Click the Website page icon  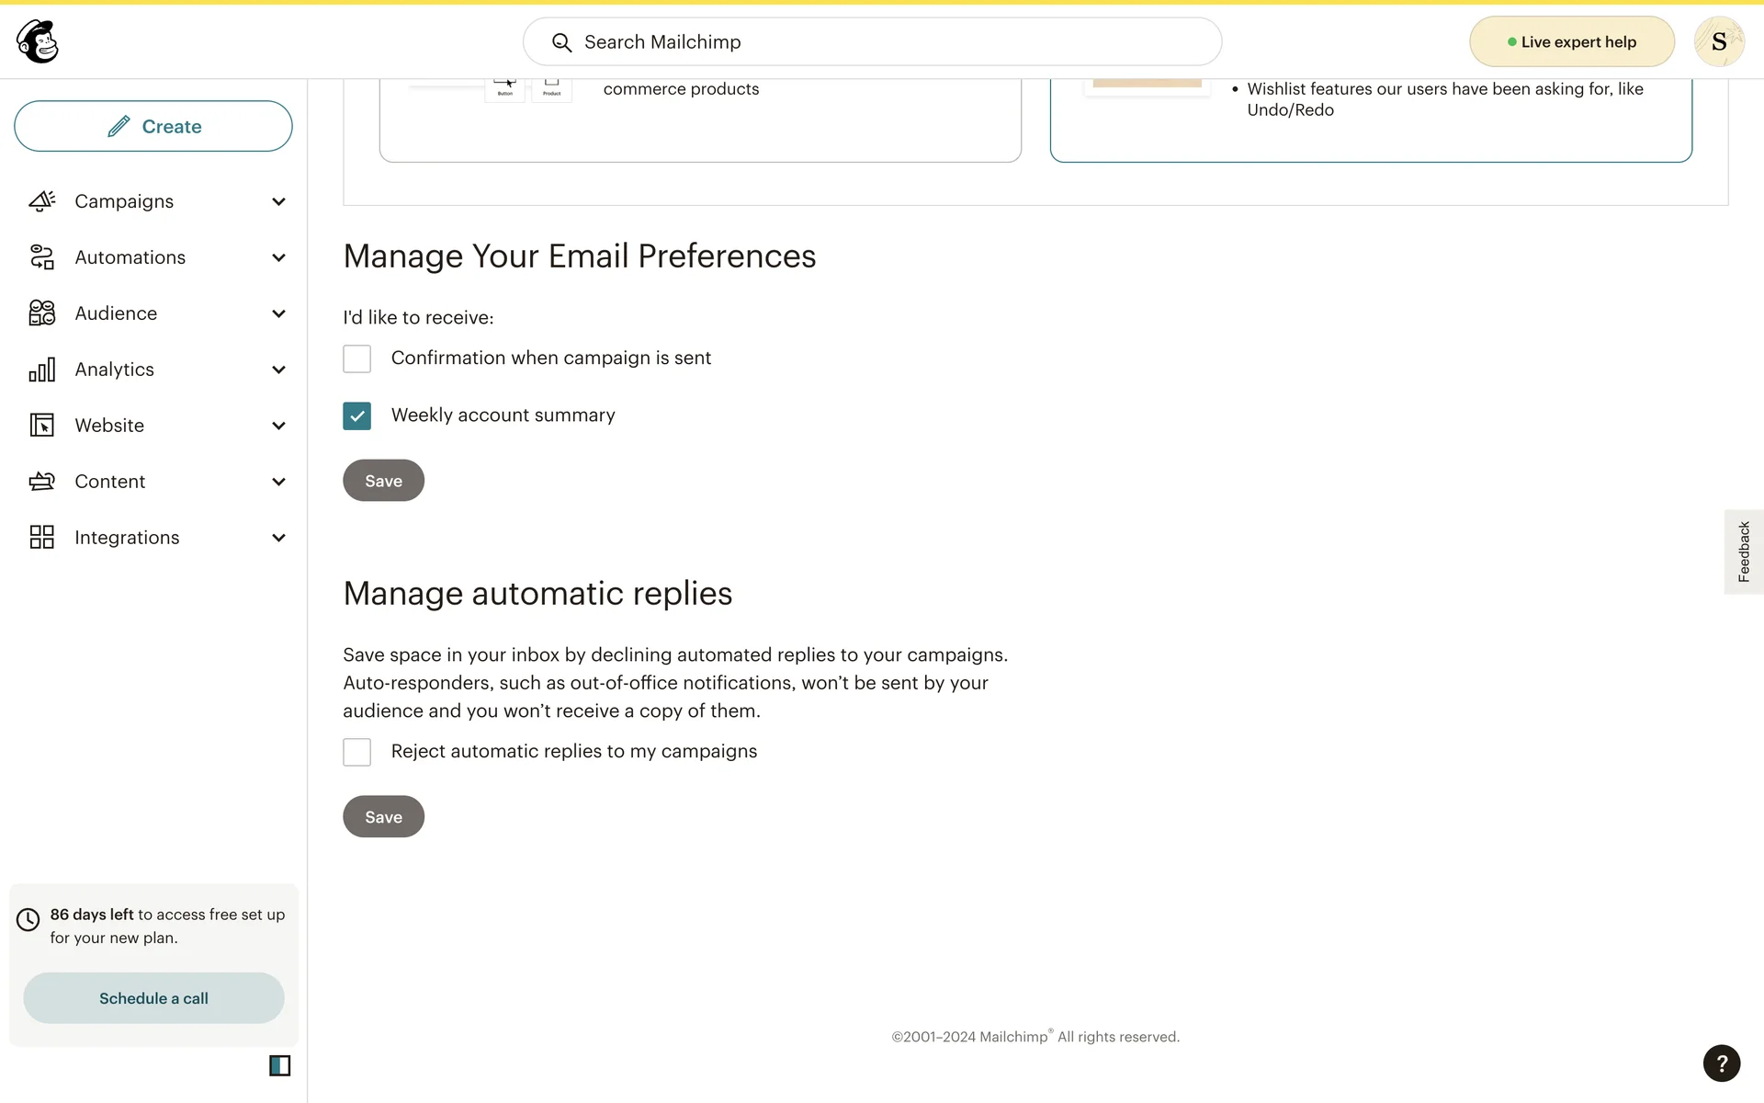tap(42, 426)
